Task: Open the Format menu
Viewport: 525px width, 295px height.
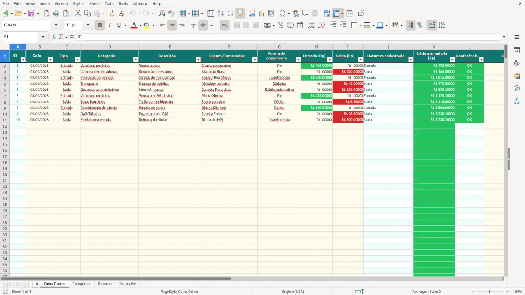Action: (x=62, y=4)
